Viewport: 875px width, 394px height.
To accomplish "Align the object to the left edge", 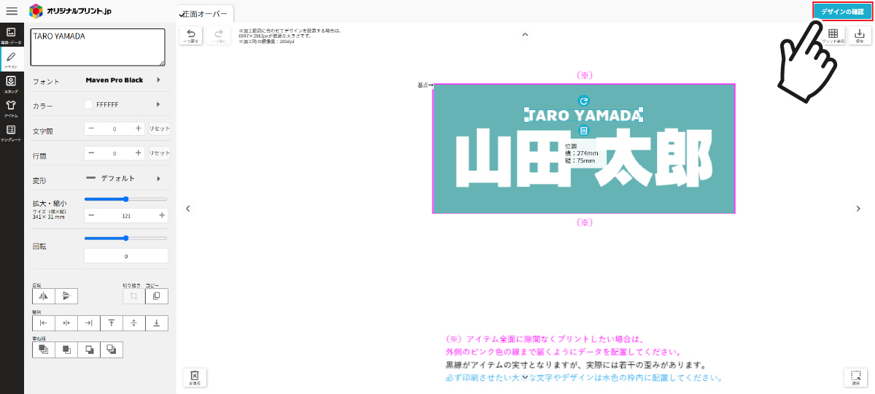I will coord(43,323).
